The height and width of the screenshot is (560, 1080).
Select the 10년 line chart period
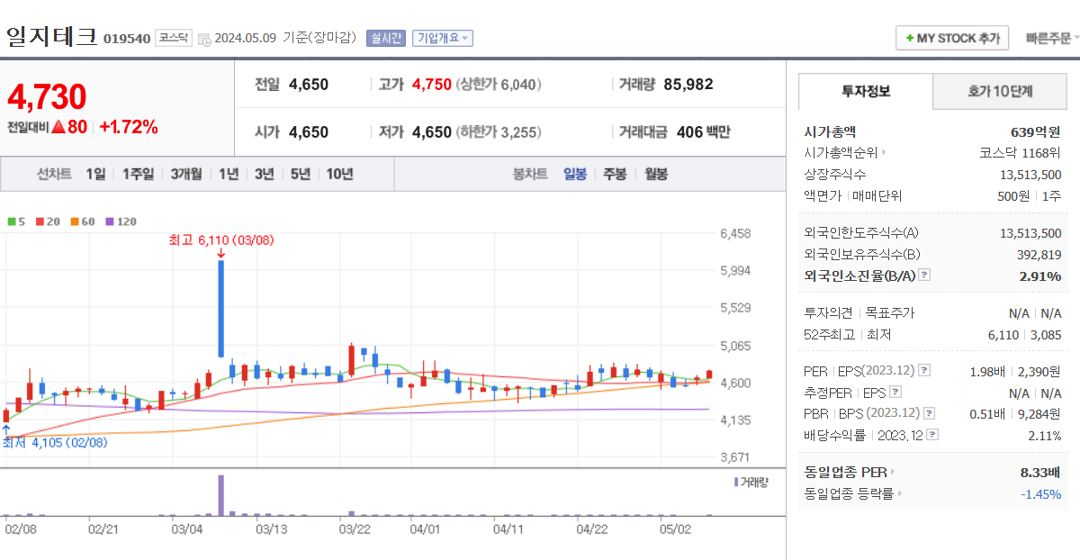[339, 174]
